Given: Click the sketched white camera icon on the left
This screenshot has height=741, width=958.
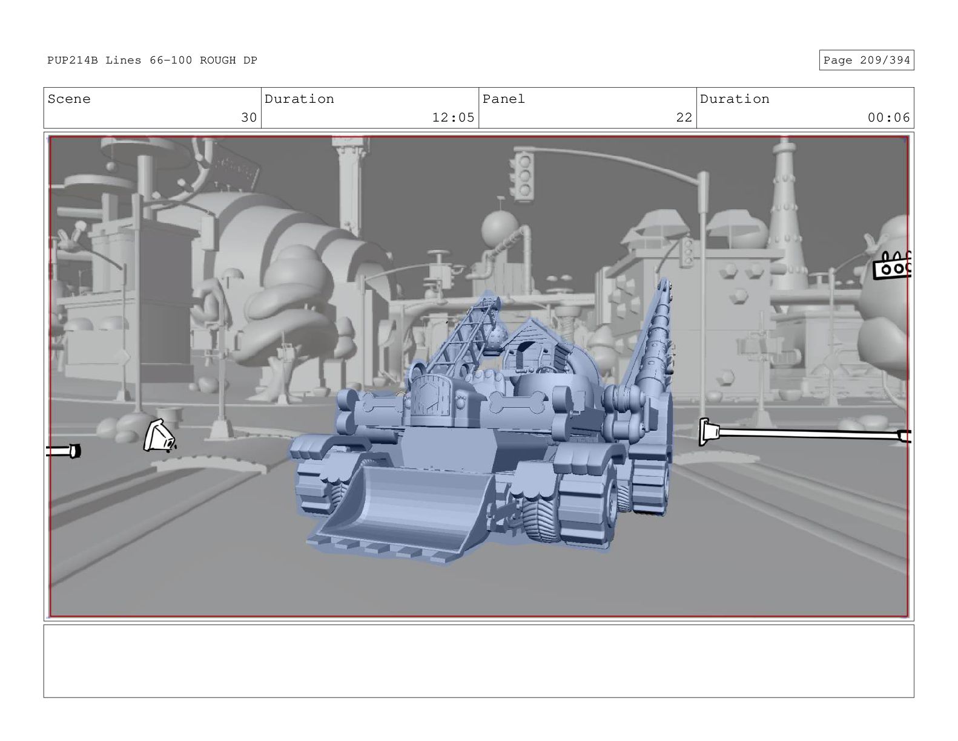Looking at the screenshot, I should [x=160, y=436].
